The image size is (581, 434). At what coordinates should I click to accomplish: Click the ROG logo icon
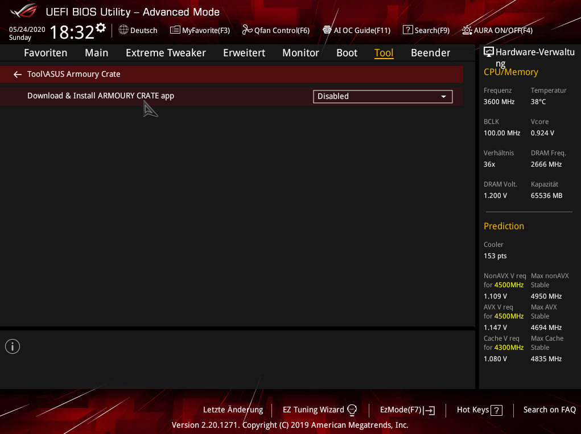[24, 11]
